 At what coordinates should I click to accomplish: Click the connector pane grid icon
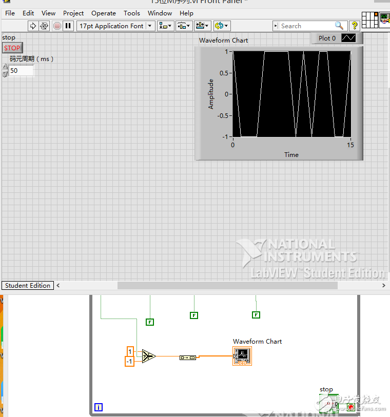tap(370, 19)
